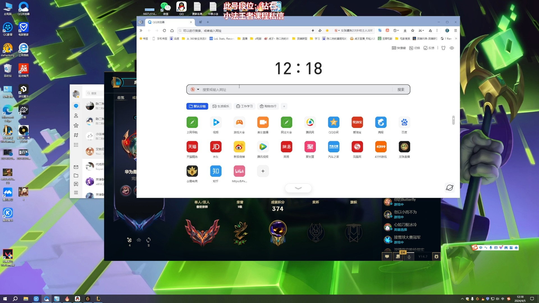Open the 直播 bookmark folder

[242, 38]
